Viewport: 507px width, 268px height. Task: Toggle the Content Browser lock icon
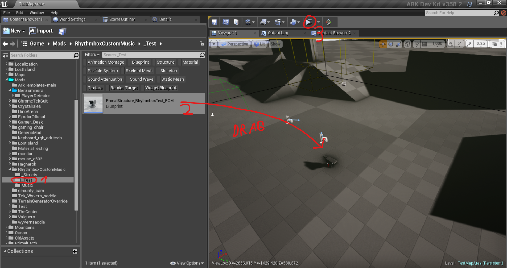coord(202,43)
